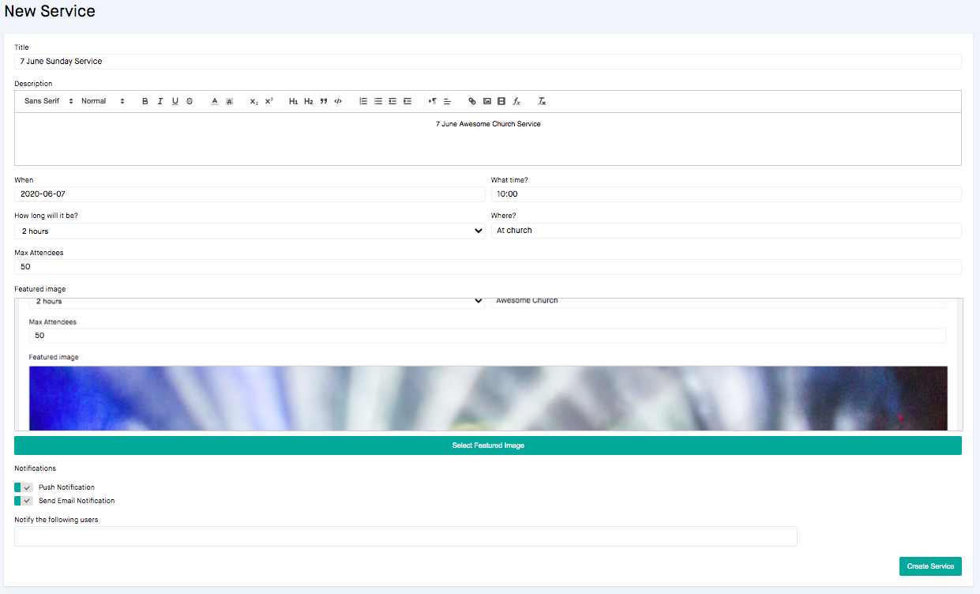The width and height of the screenshot is (980, 594).
Task: Create an ordered list
Action: click(x=362, y=100)
